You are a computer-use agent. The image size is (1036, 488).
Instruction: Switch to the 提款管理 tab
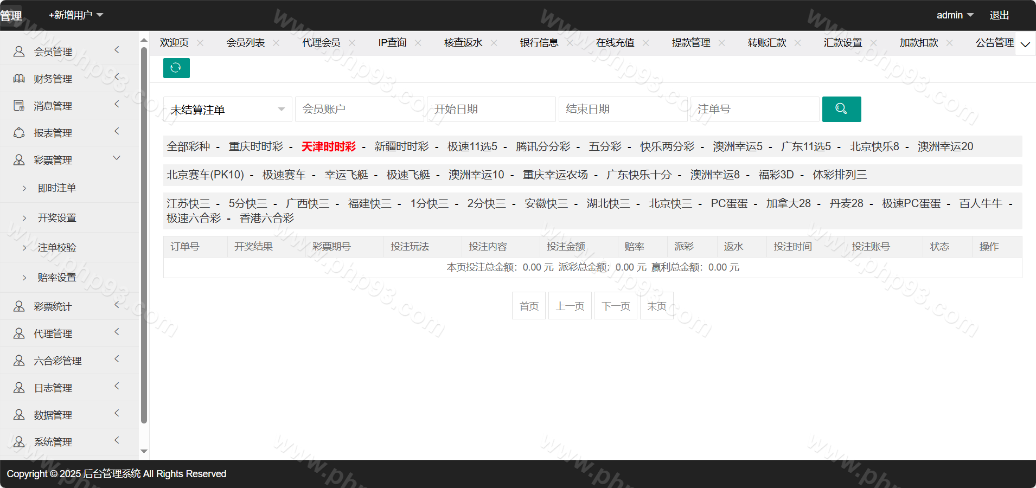point(690,43)
